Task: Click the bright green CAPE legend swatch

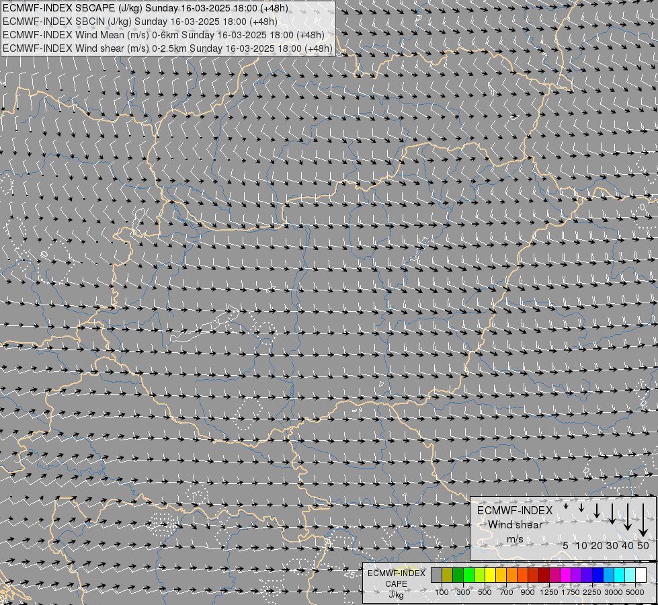Action: click(468, 575)
